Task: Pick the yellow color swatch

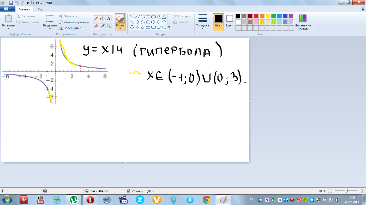Action: click(267, 16)
